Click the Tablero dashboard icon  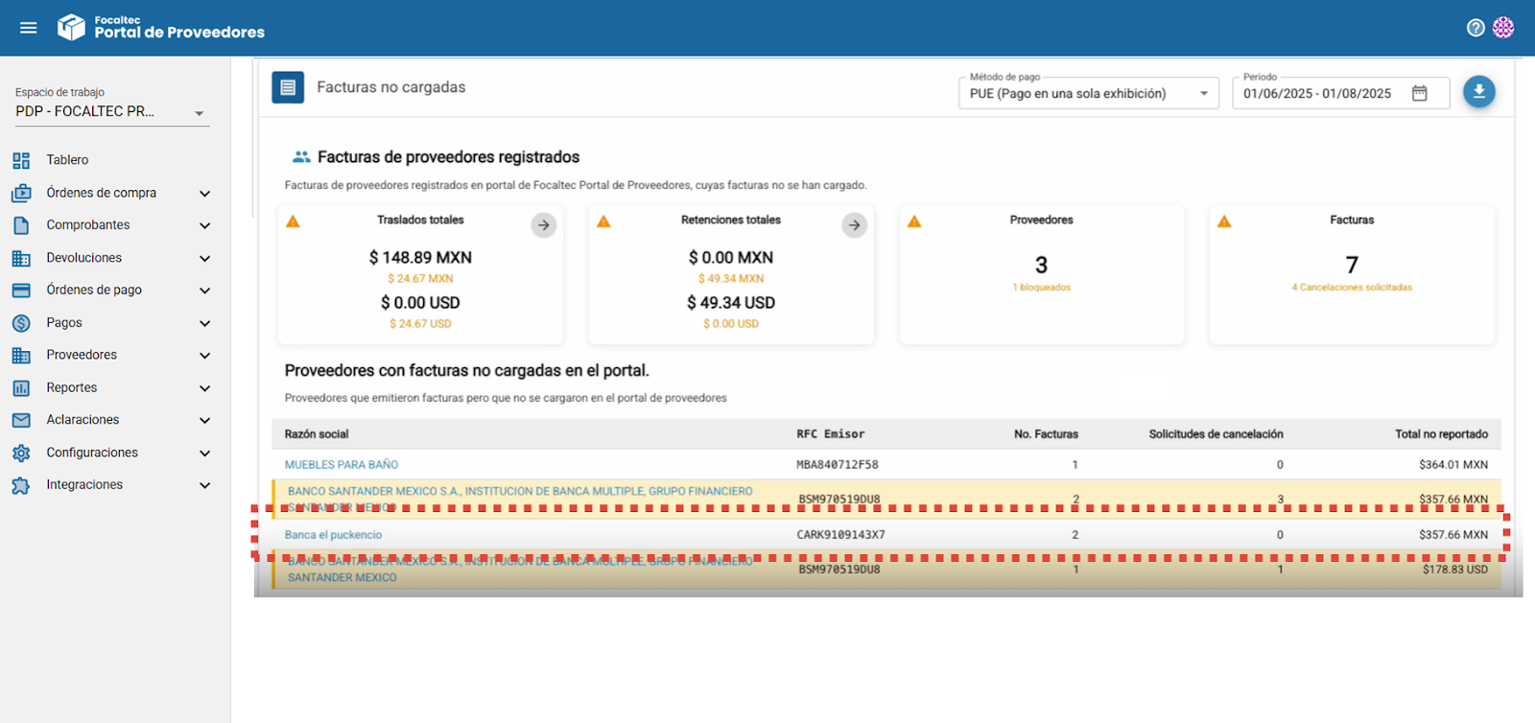tap(21, 160)
